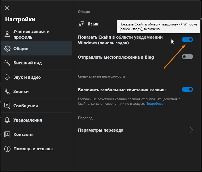Click the small Общие section header at top
The image size is (202, 172).
point(84,12)
